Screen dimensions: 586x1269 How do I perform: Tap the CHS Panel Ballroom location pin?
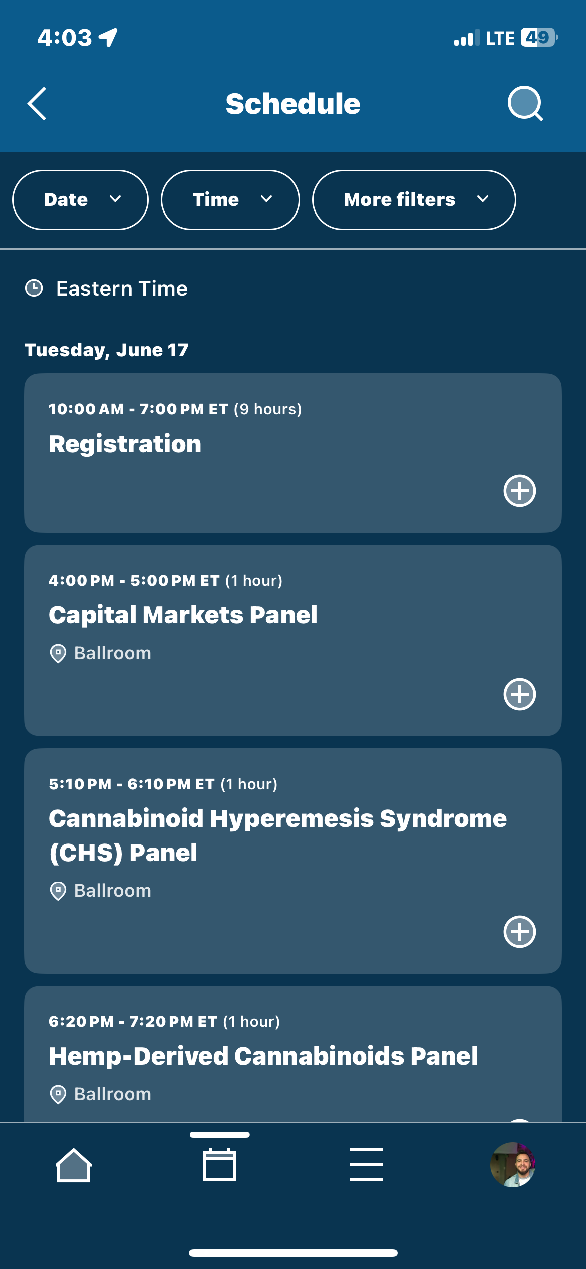(58, 891)
